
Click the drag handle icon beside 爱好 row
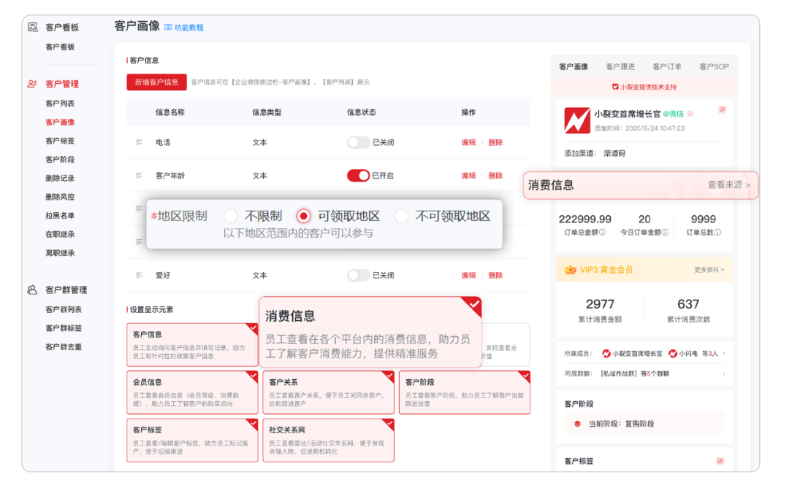pos(138,274)
